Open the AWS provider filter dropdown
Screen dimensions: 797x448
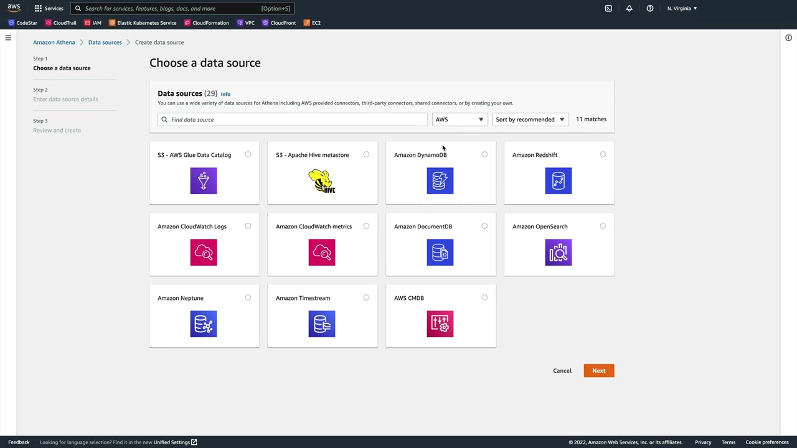[460, 119]
